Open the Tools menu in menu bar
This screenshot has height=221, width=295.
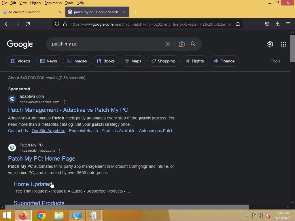coord(69,3)
